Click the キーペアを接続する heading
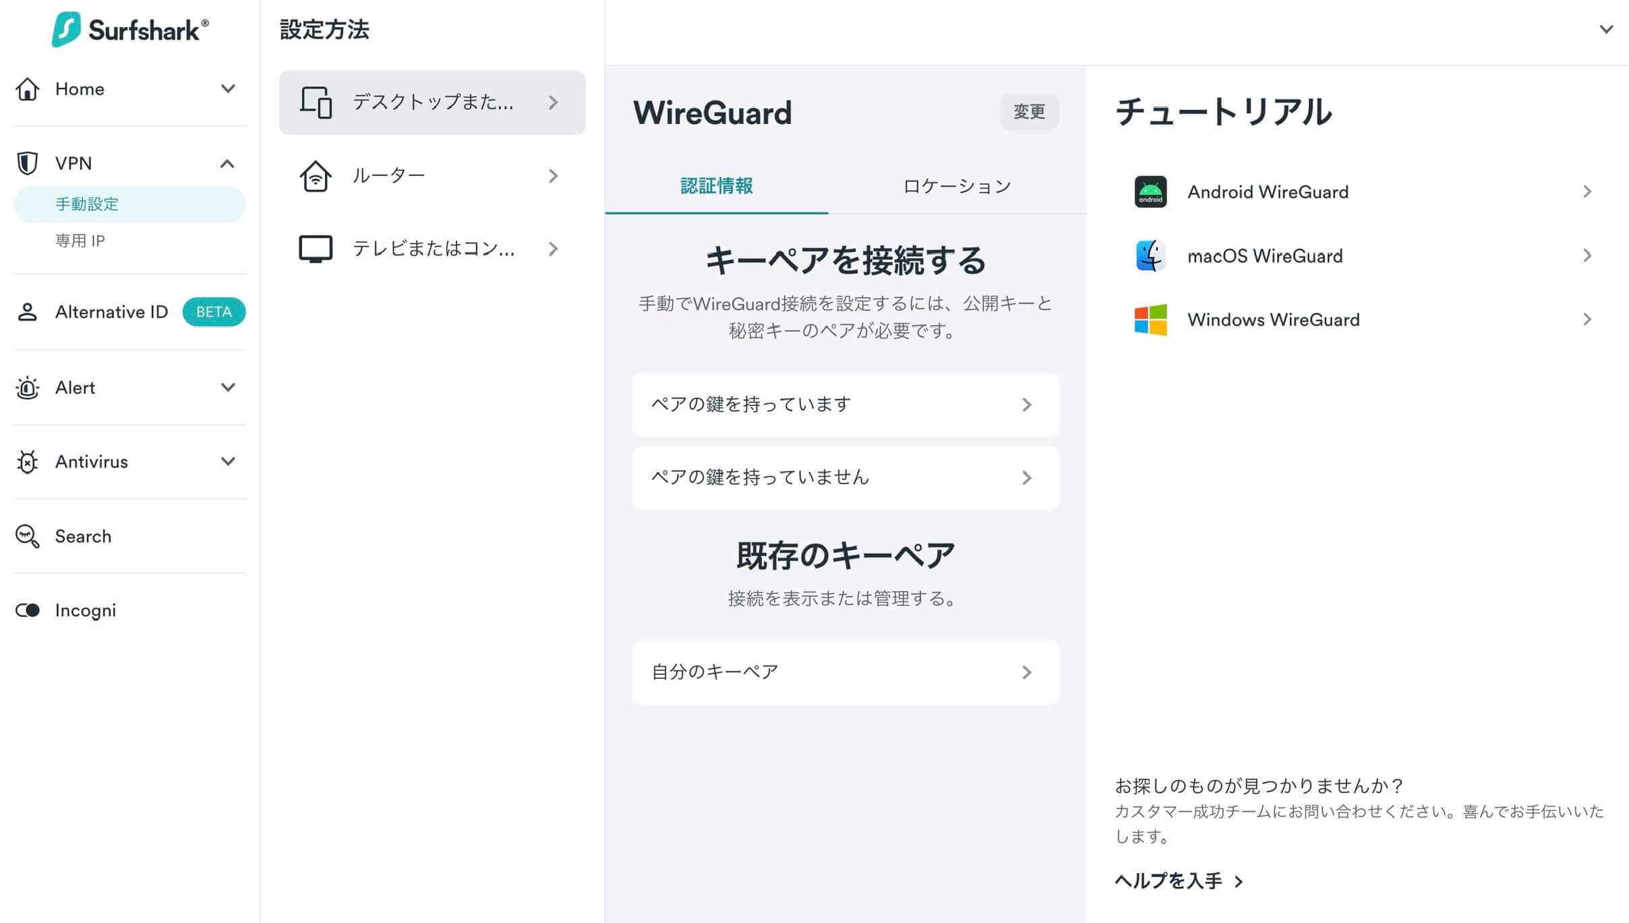 pos(846,260)
